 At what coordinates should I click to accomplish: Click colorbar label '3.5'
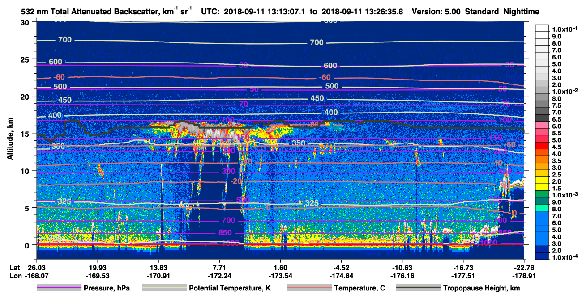[x=557, y=161]
